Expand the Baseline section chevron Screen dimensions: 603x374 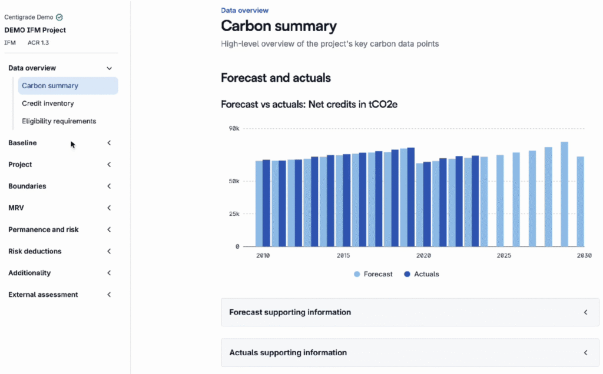(109, 143)
